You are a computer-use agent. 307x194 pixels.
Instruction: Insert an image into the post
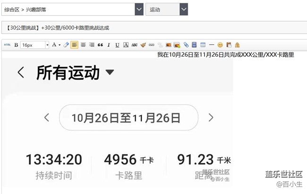(169, 45)
